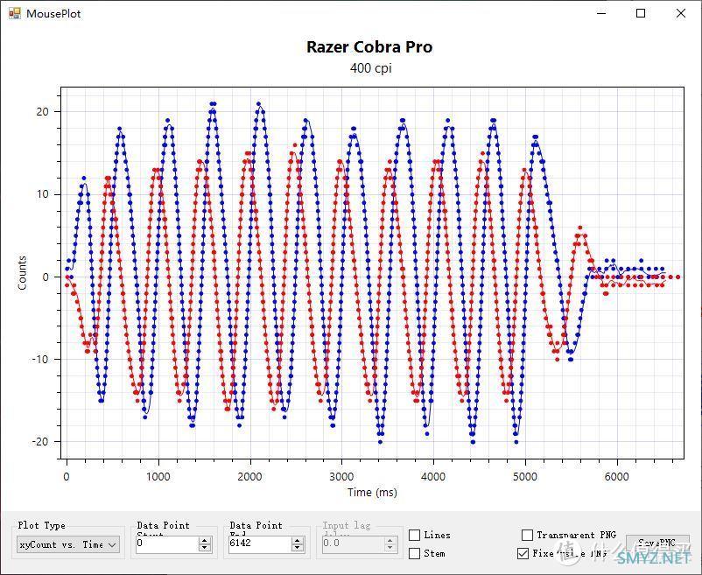Click the Counts axis label

coord(22,273)
